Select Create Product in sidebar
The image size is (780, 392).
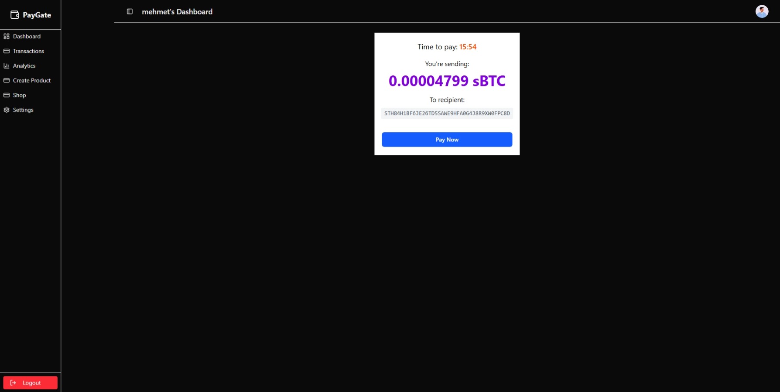pyautogui.click(x=32, y=81)
